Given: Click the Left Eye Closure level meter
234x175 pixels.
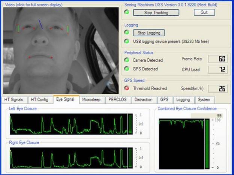Looking at the screenshot, I should (x=130, y=124).
